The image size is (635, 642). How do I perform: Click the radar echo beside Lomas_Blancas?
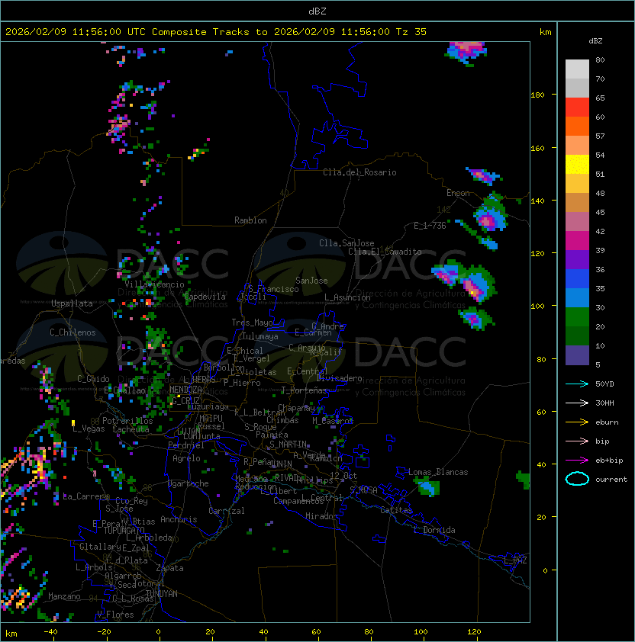(x=427, y=487)
